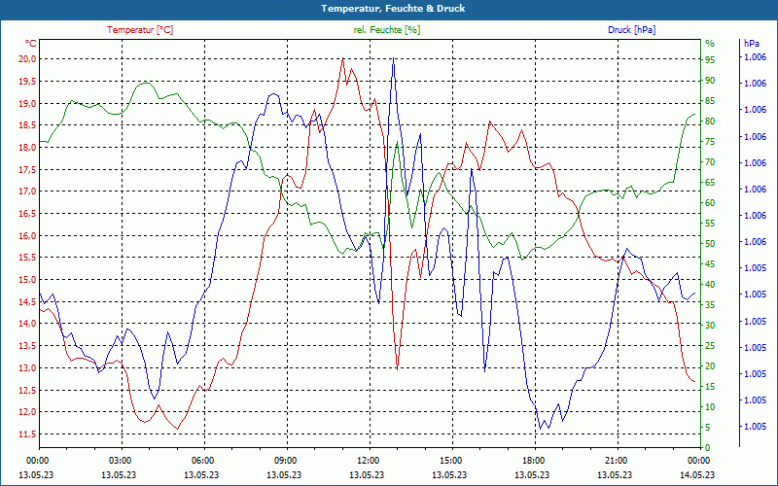The image size is (778, 486).
Task: Click the '20,0' temperature axis value
Action: (27, 59)
